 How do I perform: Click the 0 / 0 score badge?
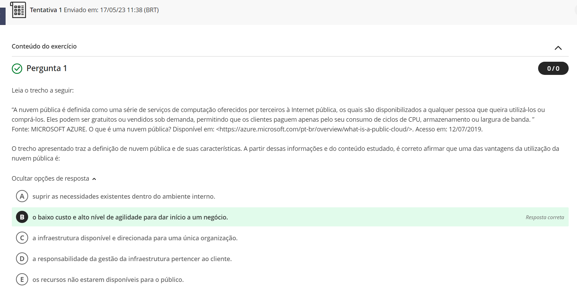click(x=553, y=68)
